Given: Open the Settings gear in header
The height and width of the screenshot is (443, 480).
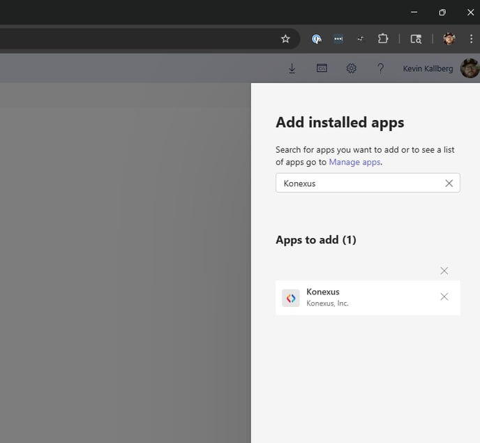Looking at the screenshot, I should (x=351, y=68).
